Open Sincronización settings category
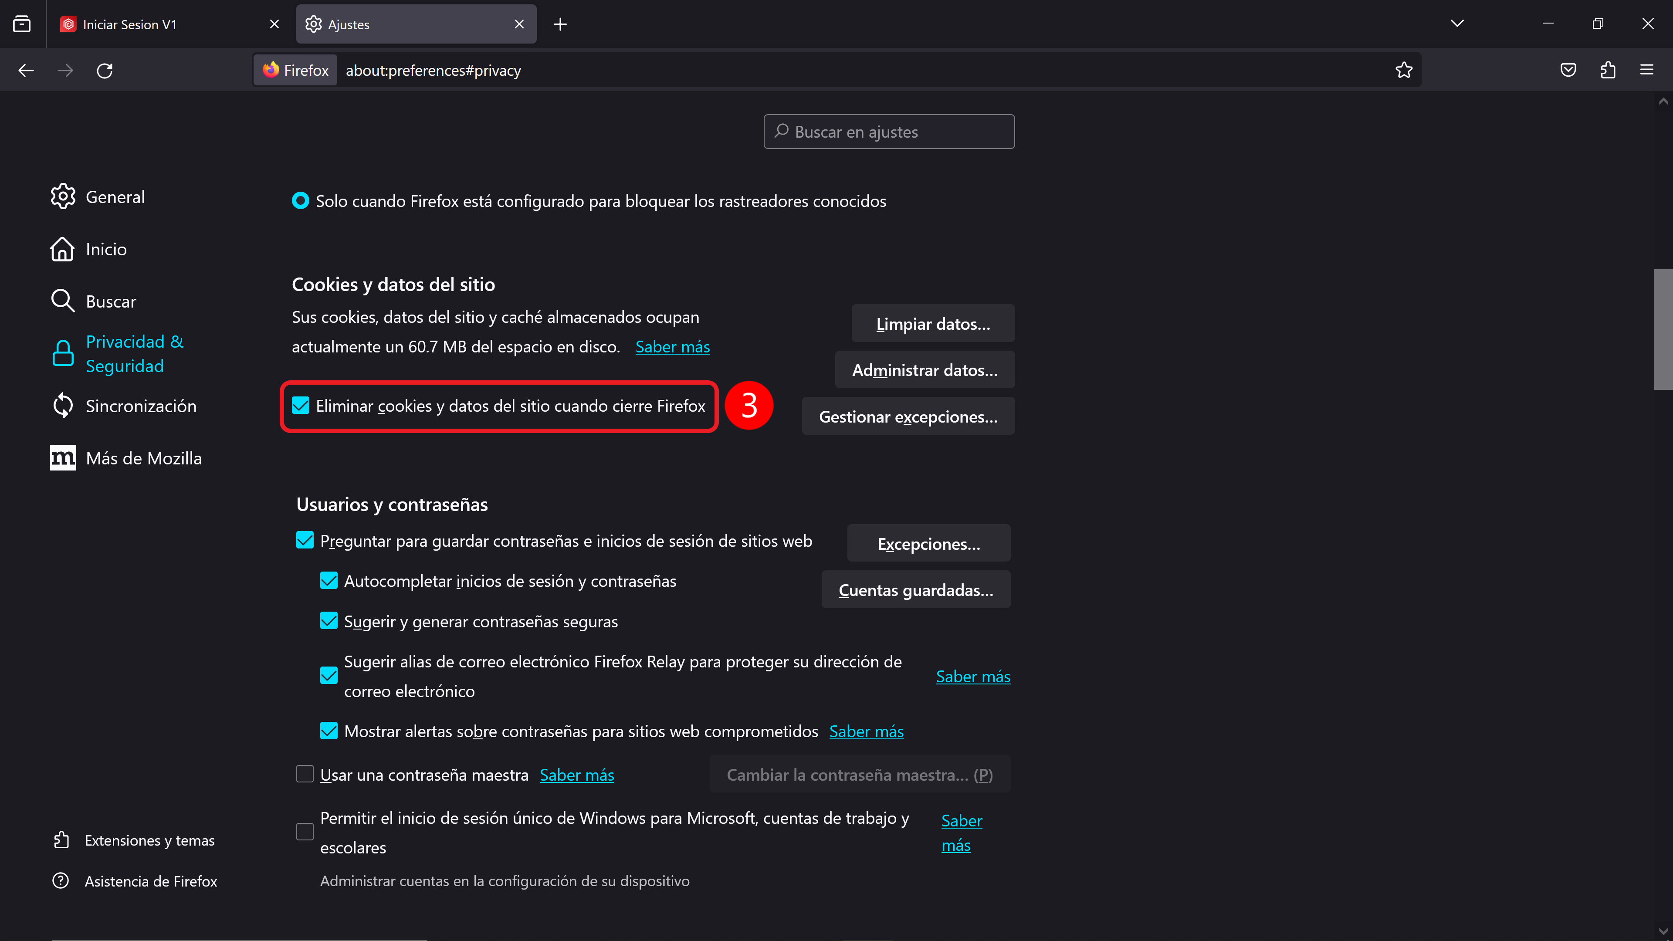Viewport: 1673px width, 941px height. tap(123, 405)
